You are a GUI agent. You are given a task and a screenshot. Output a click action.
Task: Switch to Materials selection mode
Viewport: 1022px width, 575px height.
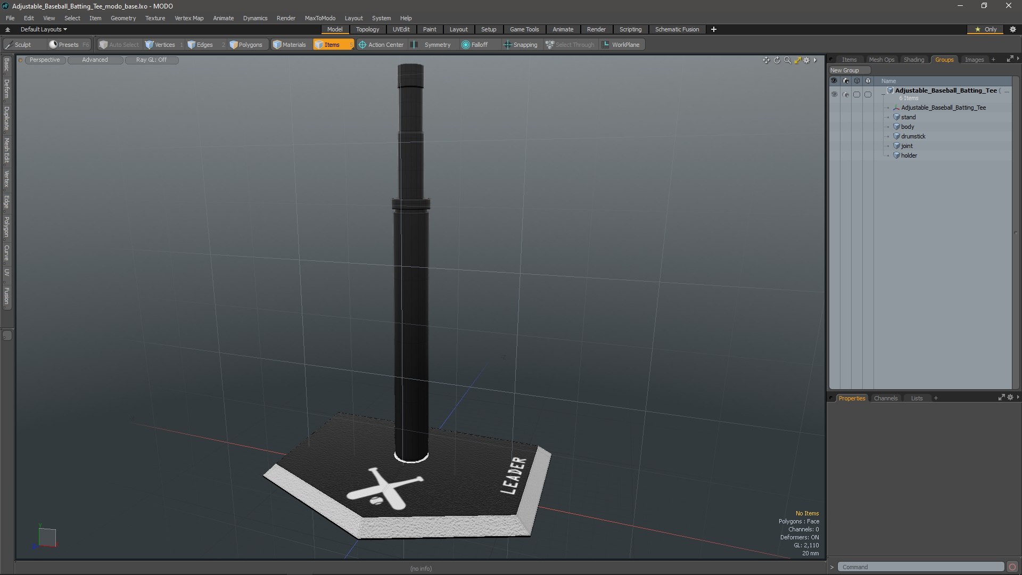point(290,45)
